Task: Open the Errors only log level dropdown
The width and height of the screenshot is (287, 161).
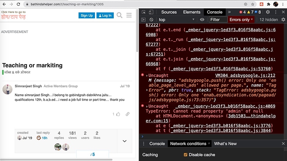Action: 241,20
